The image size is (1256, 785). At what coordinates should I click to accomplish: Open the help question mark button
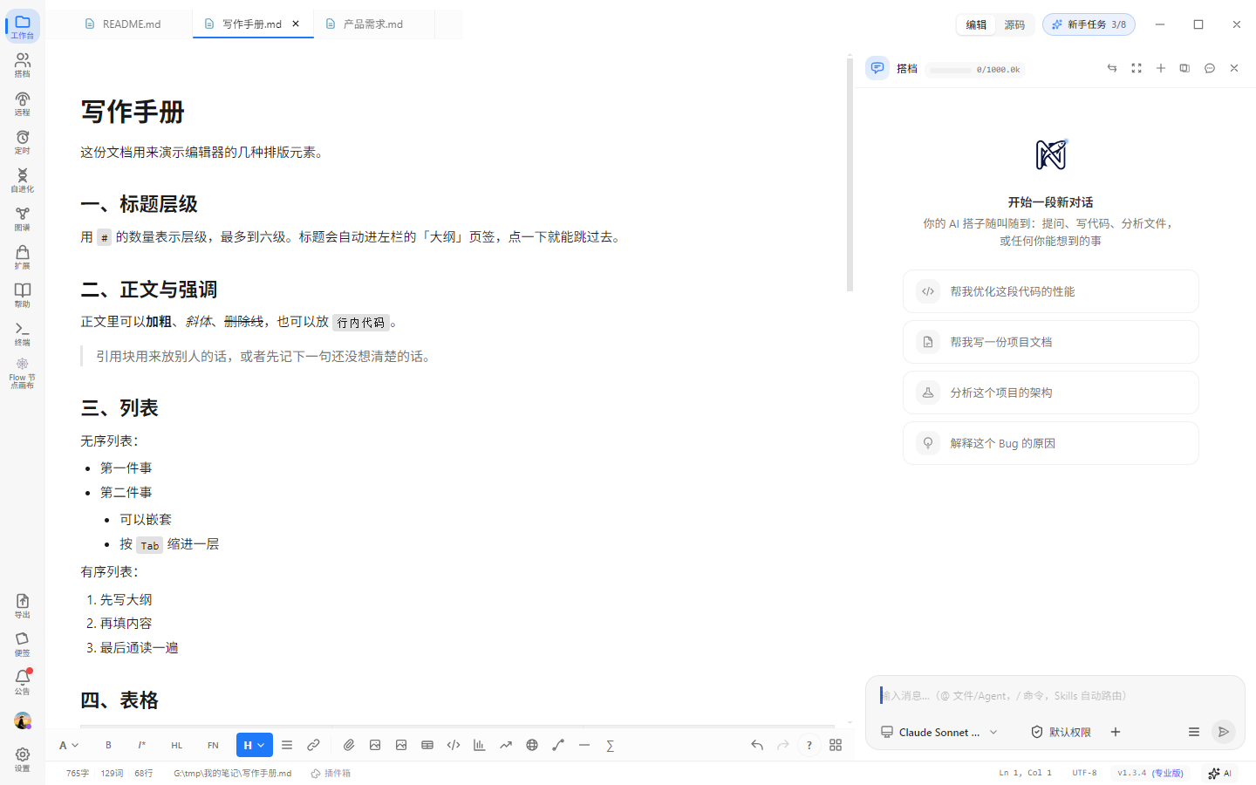(809, 745)
